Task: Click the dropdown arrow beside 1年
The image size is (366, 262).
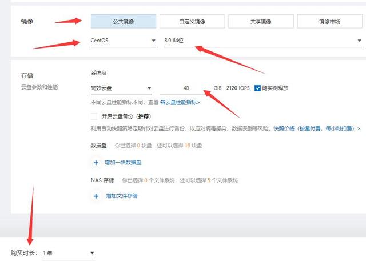Action: click(91, 253)
